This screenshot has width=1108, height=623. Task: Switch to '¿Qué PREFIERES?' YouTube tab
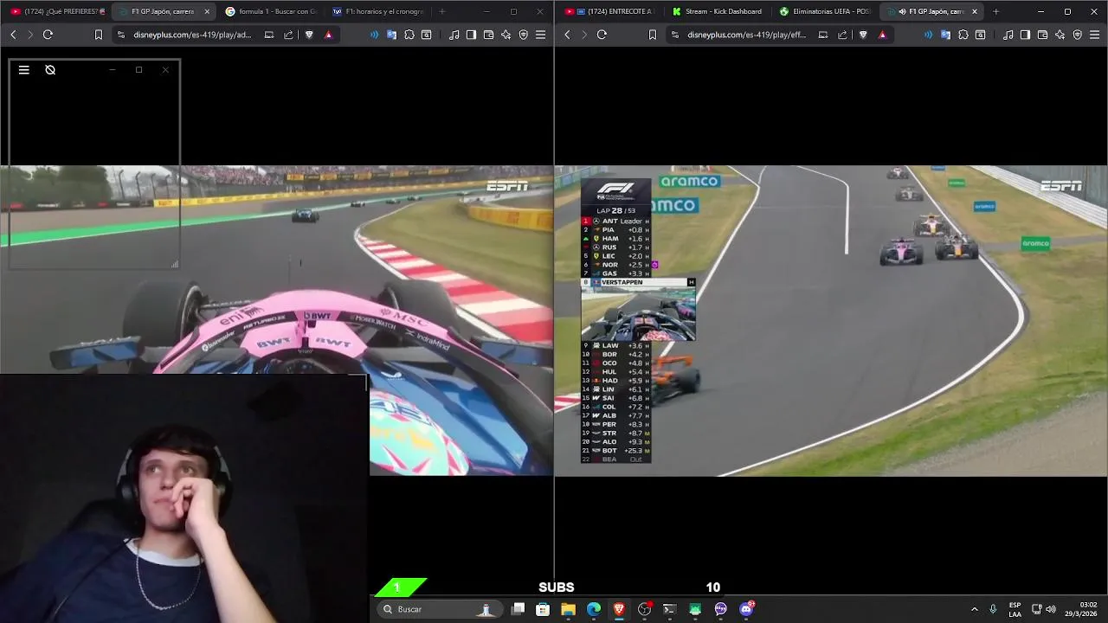[x=57, y=11]
